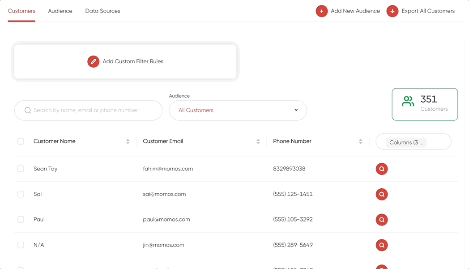
Task: Sort by Phone Number arrows
Action: 360,141
